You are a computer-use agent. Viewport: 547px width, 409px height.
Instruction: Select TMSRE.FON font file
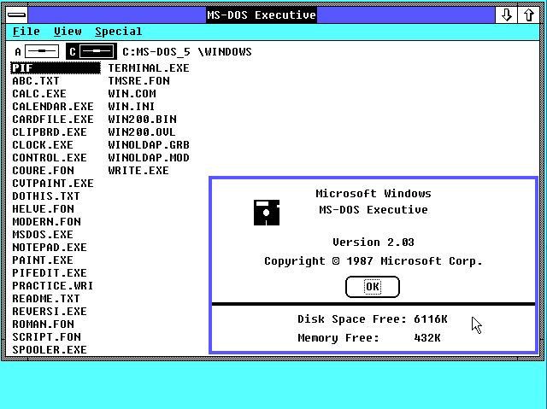pyautogui.click(x=138, y=81)
